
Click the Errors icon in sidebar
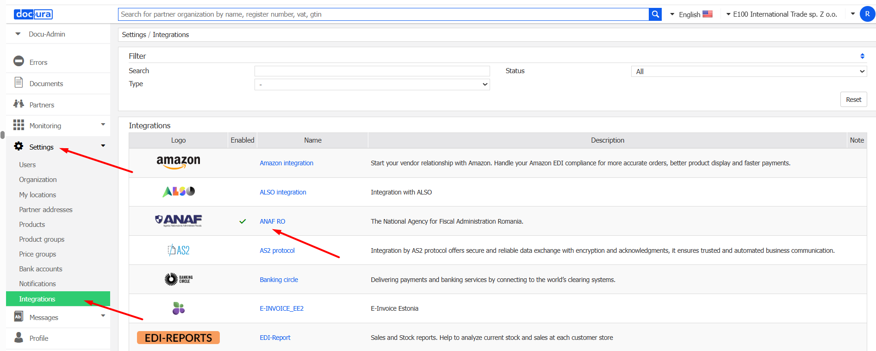(19, 61)
